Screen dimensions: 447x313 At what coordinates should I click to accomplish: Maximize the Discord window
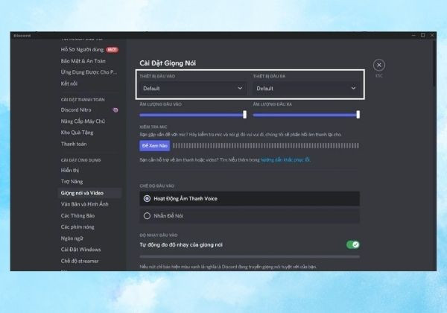tap(423, 35)
